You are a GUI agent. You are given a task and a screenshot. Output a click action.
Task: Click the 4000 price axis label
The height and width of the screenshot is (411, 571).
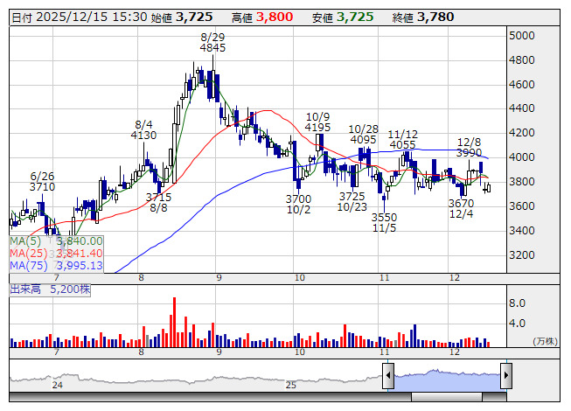coord(522,157)
